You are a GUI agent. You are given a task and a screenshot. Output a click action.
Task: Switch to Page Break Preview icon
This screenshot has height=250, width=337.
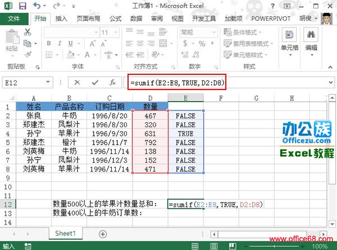(x=233, y=246)
